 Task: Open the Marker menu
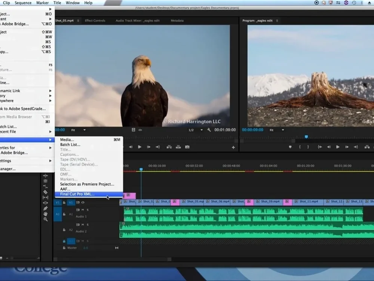pyautogui.click(x=43, y=3)
